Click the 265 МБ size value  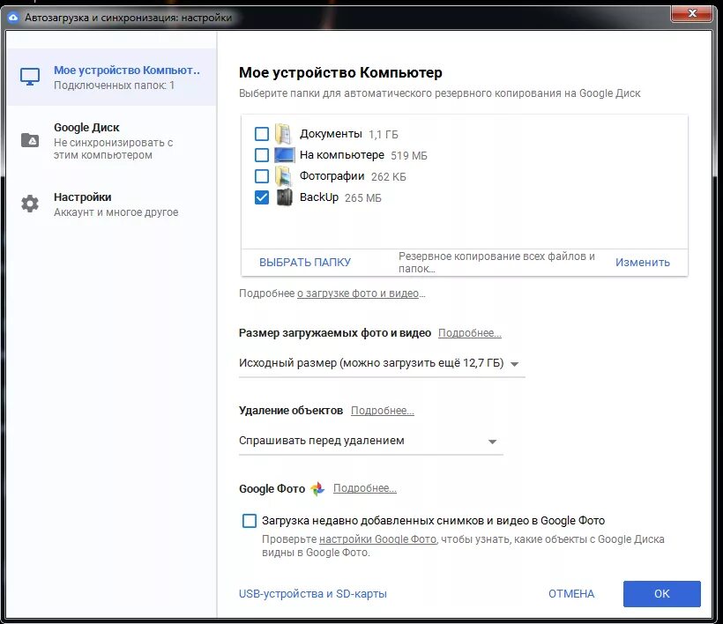(x=363, y=198)
